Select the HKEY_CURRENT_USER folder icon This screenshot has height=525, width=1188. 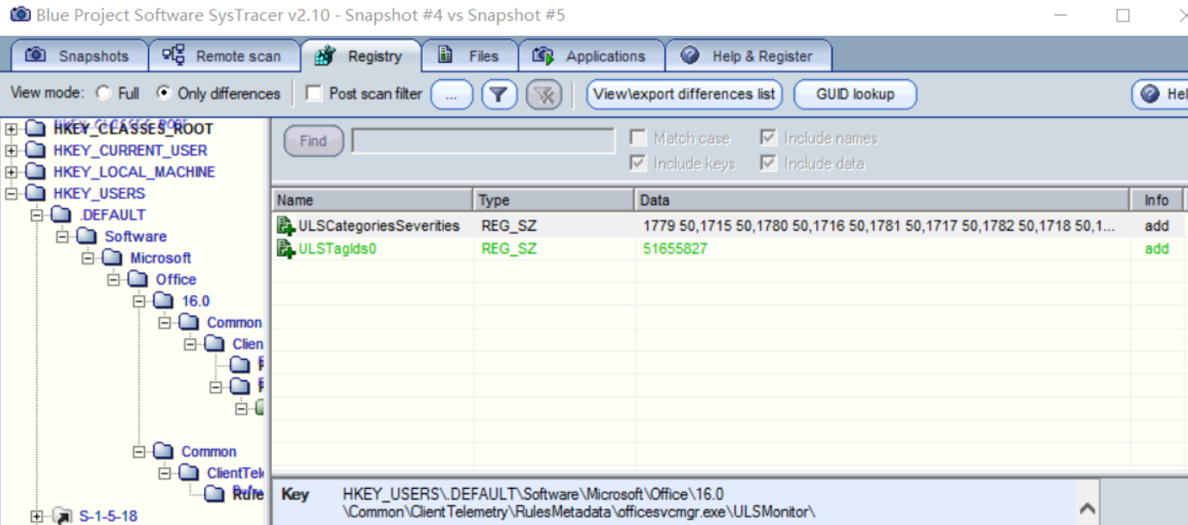point(34,150)
